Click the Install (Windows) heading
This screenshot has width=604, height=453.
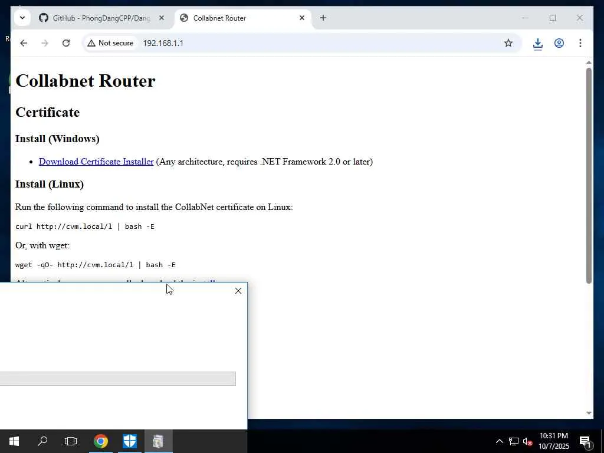(57, 139)
